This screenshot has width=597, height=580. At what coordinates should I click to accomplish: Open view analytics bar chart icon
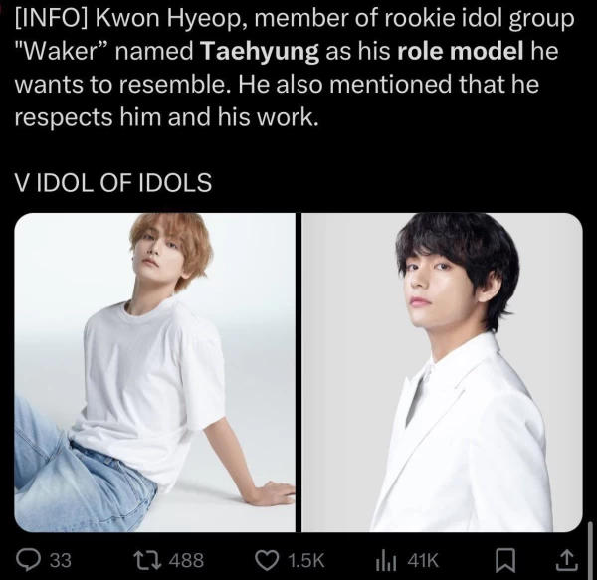click(x=386, y=560)
